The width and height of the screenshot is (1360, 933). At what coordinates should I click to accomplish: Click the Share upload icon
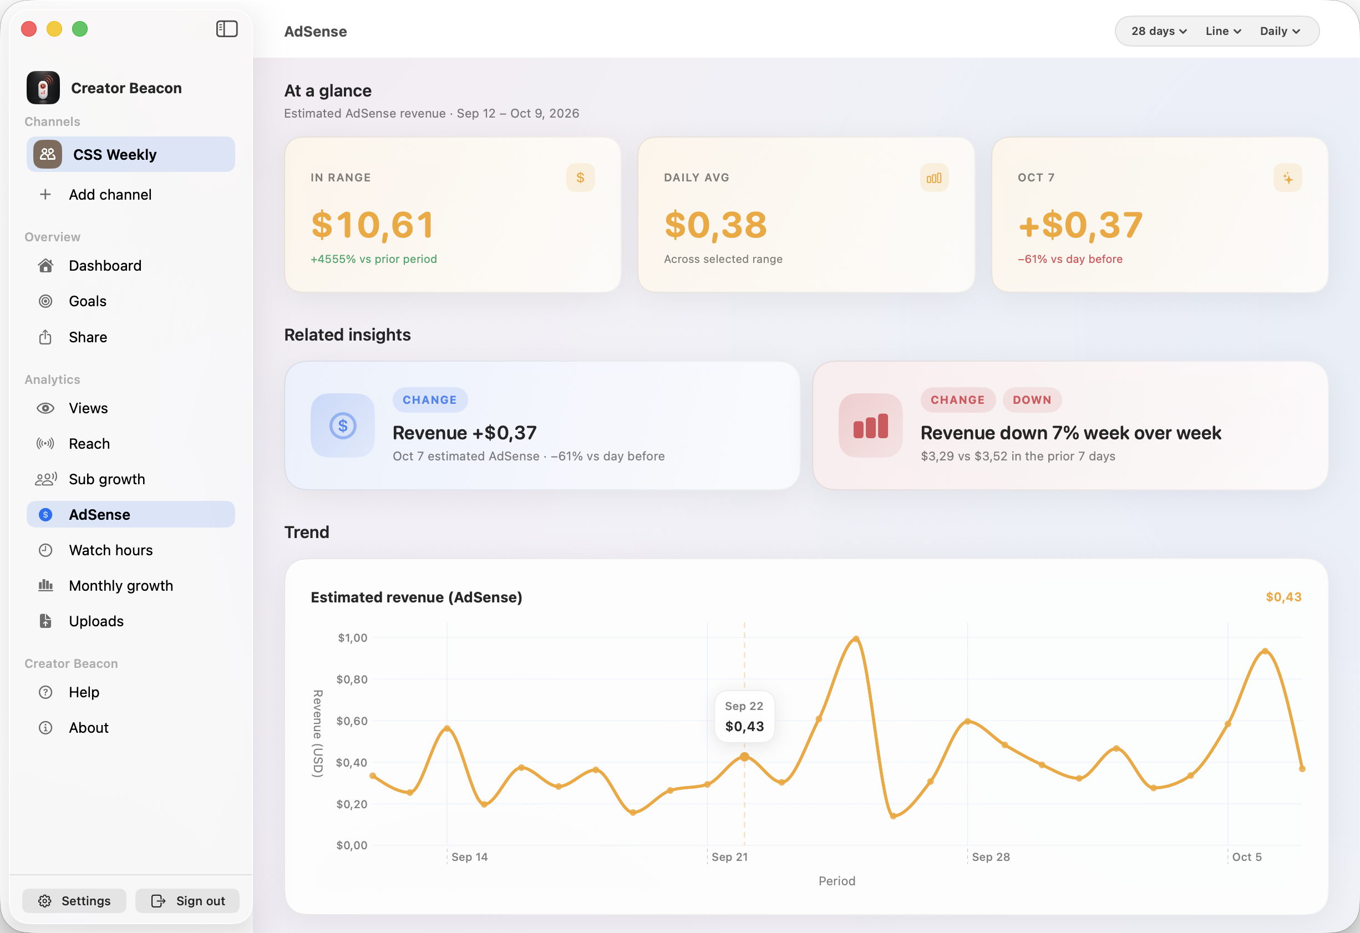pyautogui.click(x=45, y=337)
